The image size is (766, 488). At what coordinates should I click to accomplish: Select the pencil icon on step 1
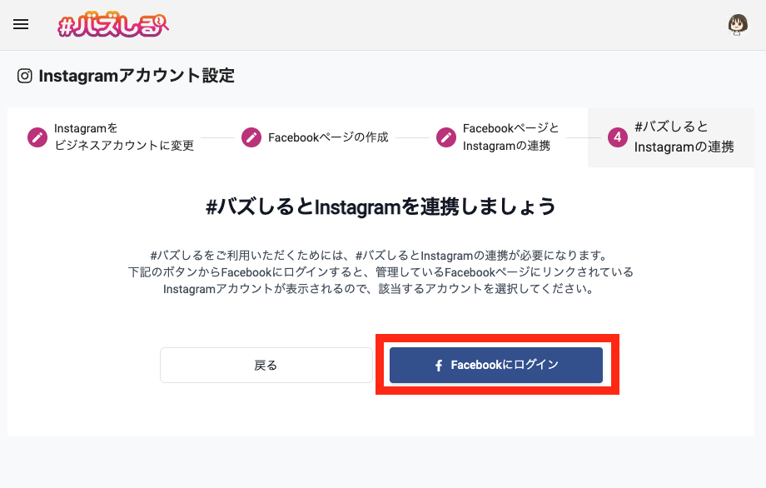click(x=37, y=137)
